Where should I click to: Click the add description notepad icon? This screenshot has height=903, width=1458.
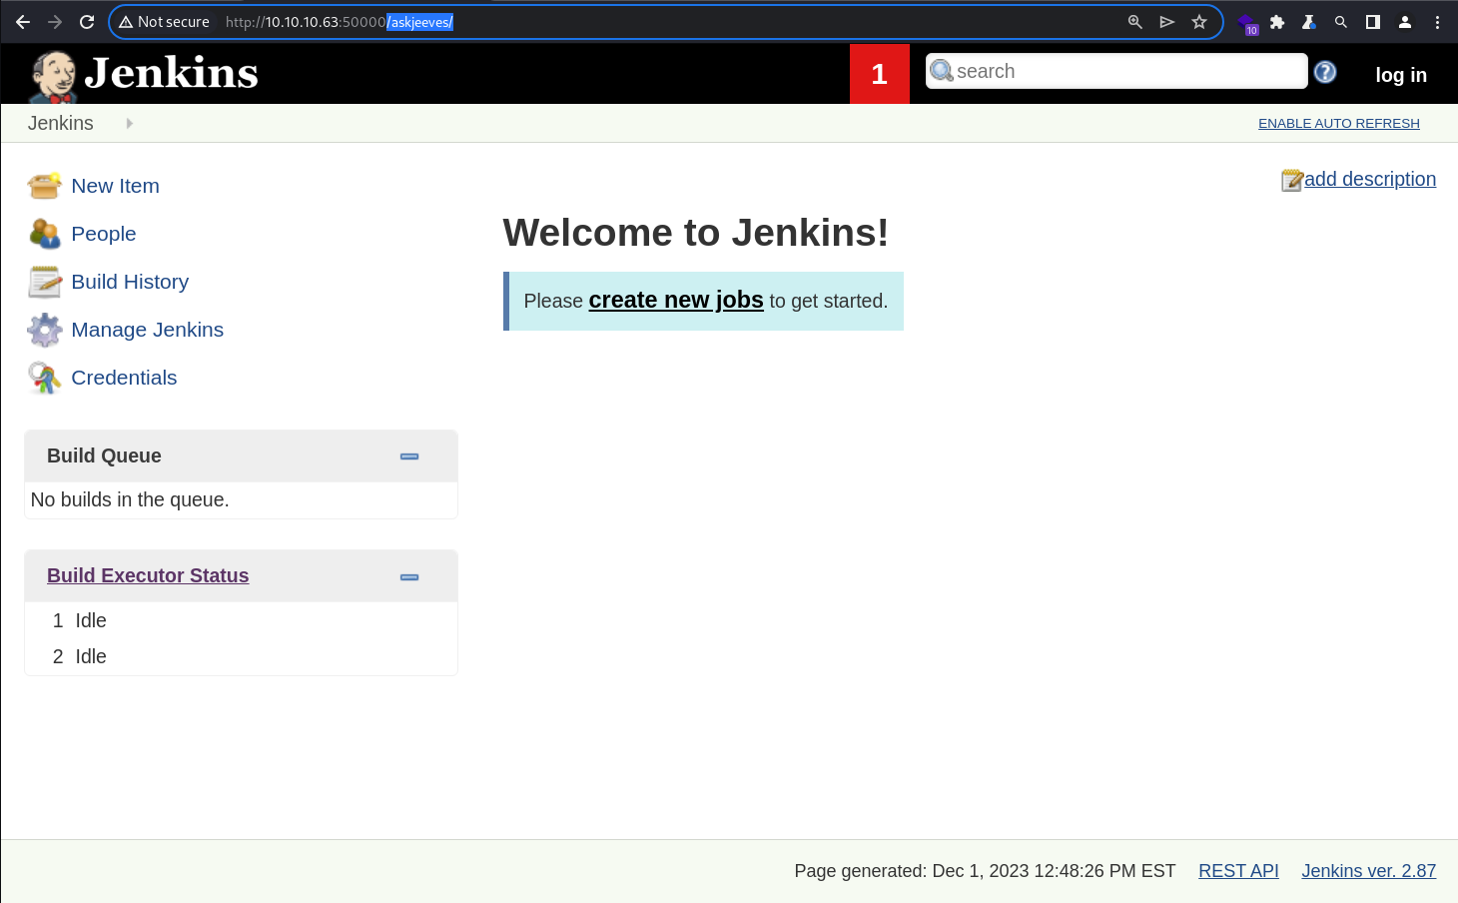tap(1292, 180)
